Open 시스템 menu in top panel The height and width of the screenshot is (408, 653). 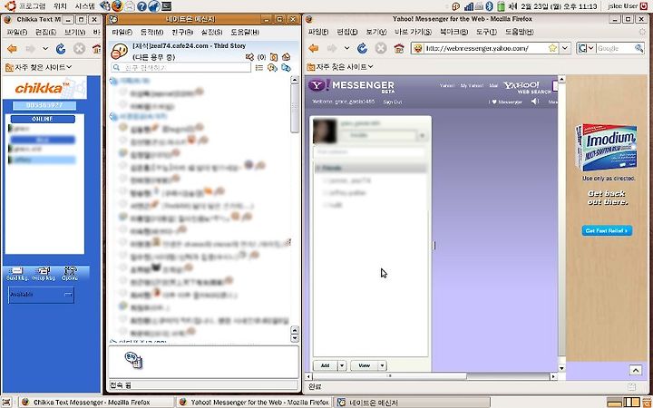pyautogui.click(x=85, y=6)
